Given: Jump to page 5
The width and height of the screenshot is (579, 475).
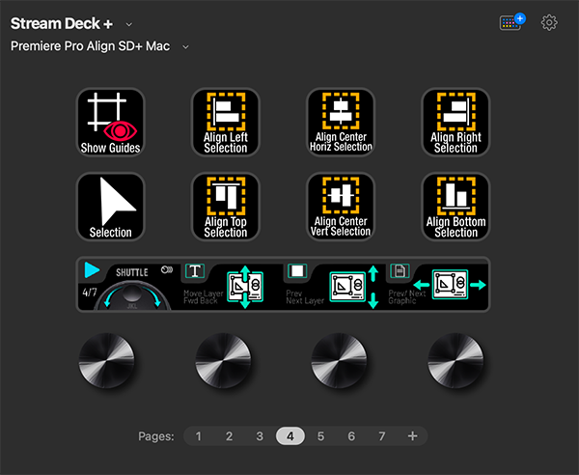Looking at the screenshot, I should point(320,436).
